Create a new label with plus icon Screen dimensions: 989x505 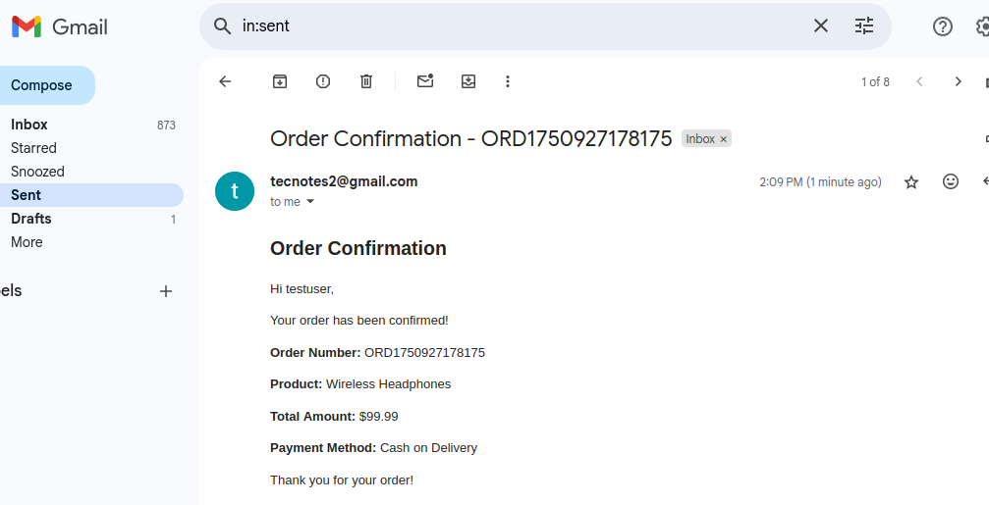[x=166, y=291]
